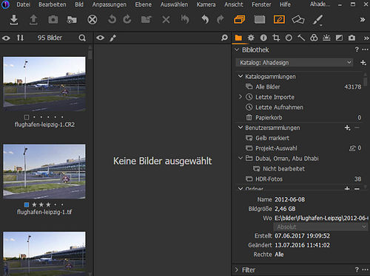Screen dimensions: 370x276
Task: Open browser search magnifier icon
Action: tap(82, 38)
